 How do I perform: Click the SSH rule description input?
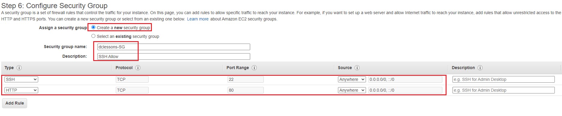pyautogui.click(x=503, y=79)
